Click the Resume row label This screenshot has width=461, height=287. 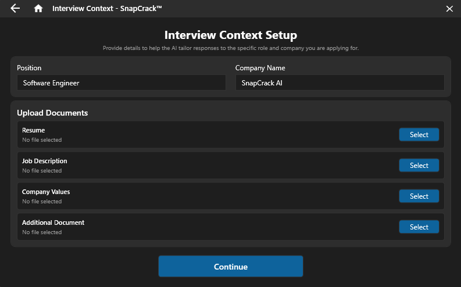point(34,130)
